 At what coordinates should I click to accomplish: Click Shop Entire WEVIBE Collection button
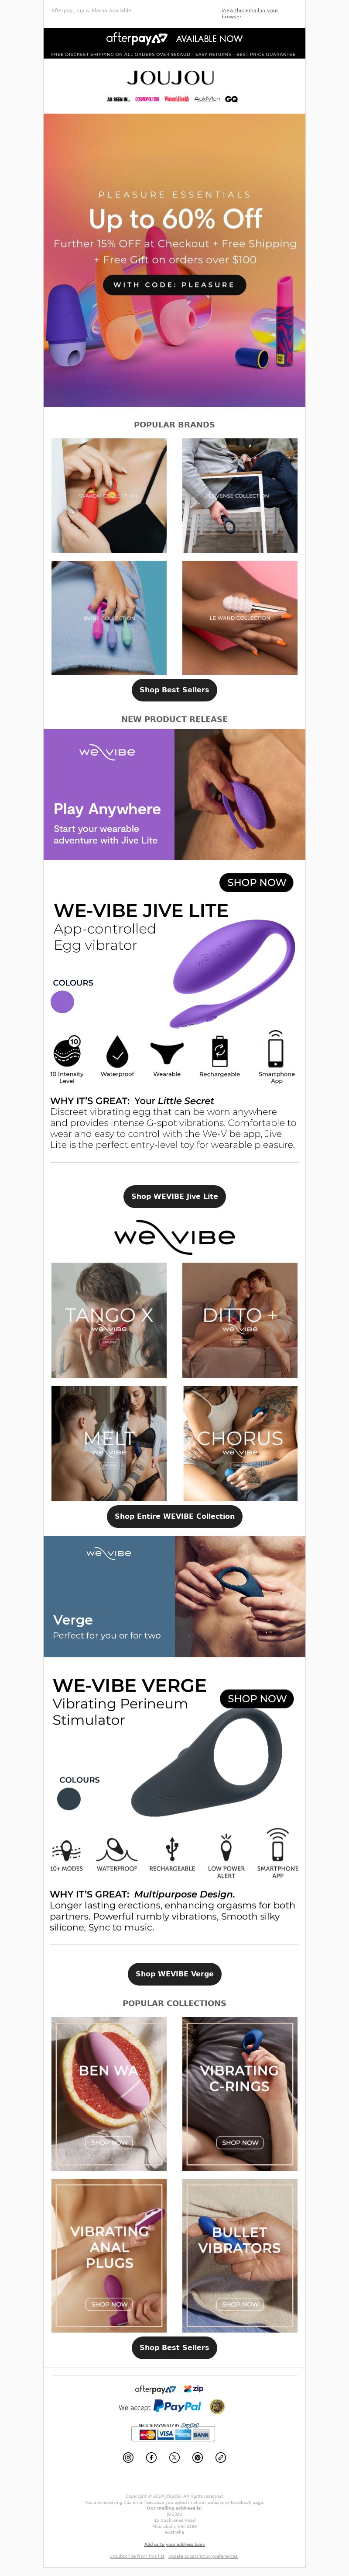pos(174,1516)
